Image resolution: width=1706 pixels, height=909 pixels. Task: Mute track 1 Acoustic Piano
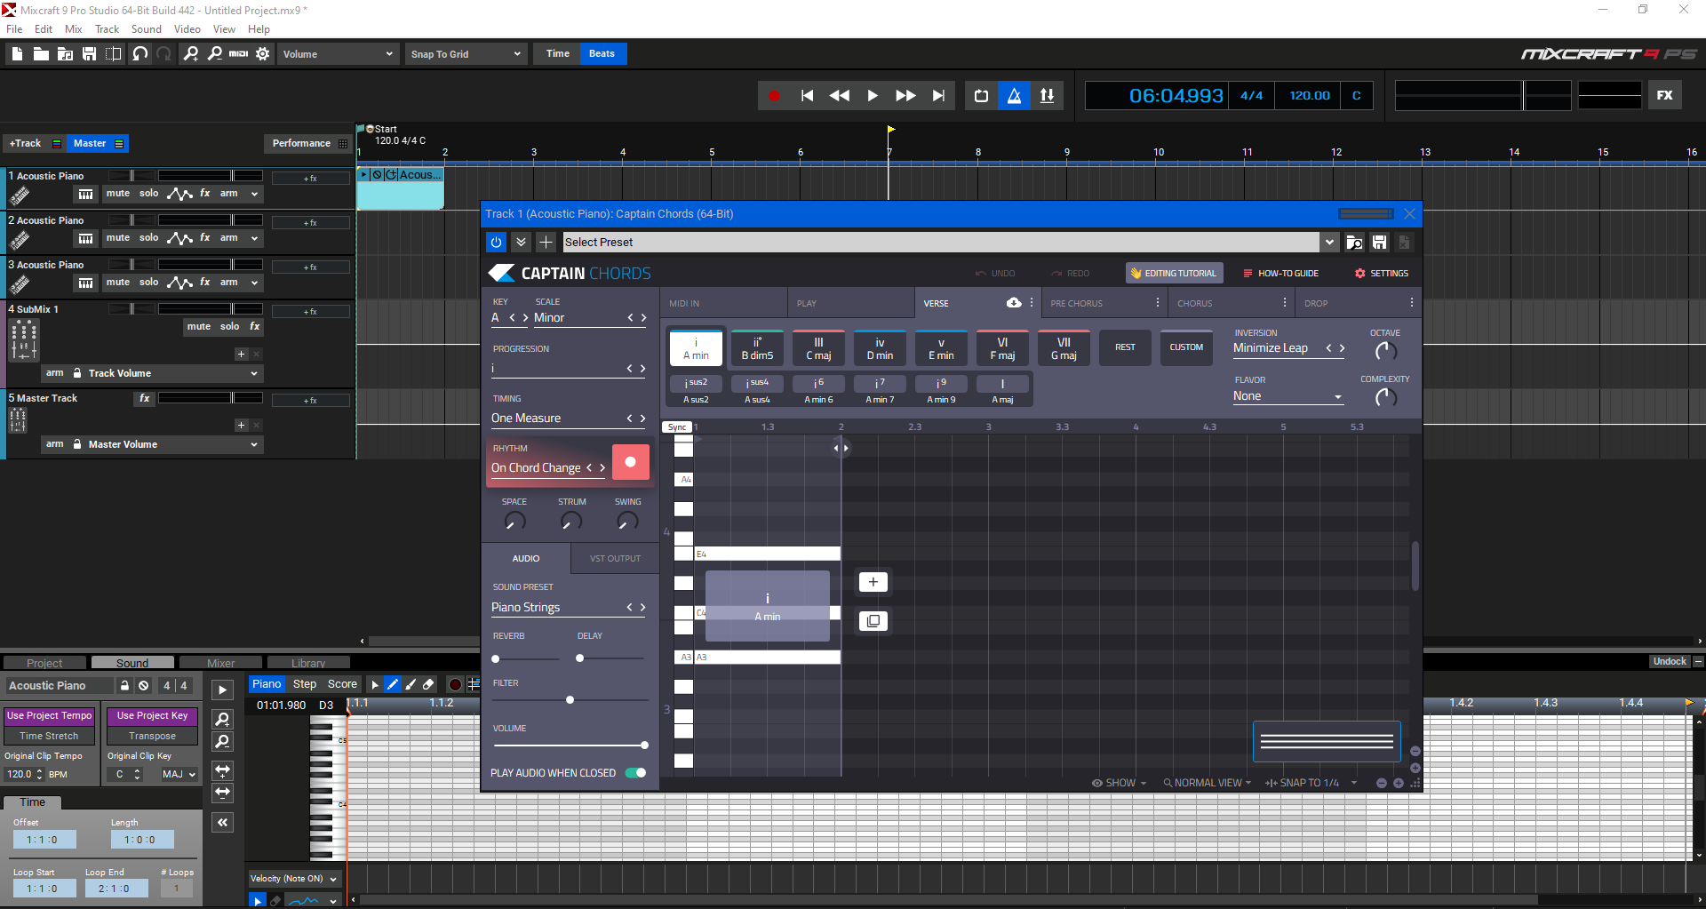click(118, 194)
